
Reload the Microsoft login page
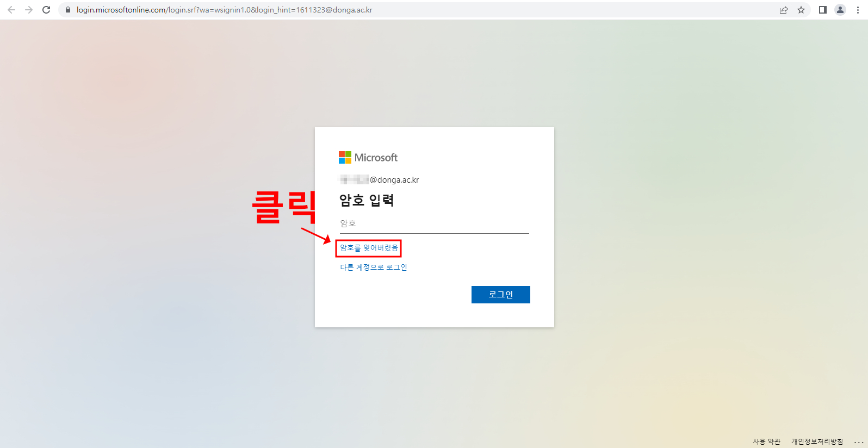point(46,10)
